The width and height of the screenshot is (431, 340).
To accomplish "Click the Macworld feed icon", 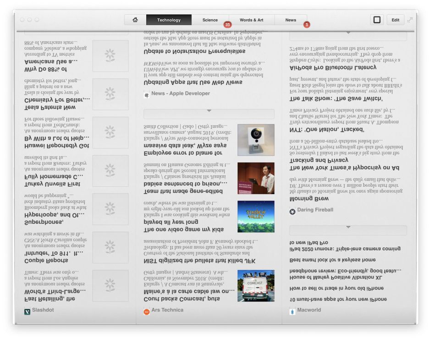I will (293, 311).
